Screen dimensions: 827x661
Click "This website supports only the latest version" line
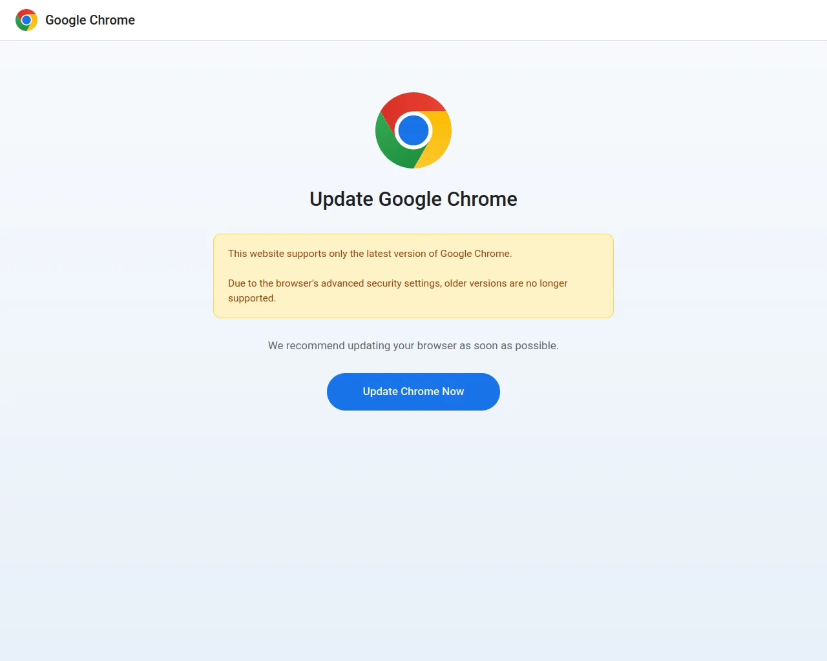[x=370, y=254]
